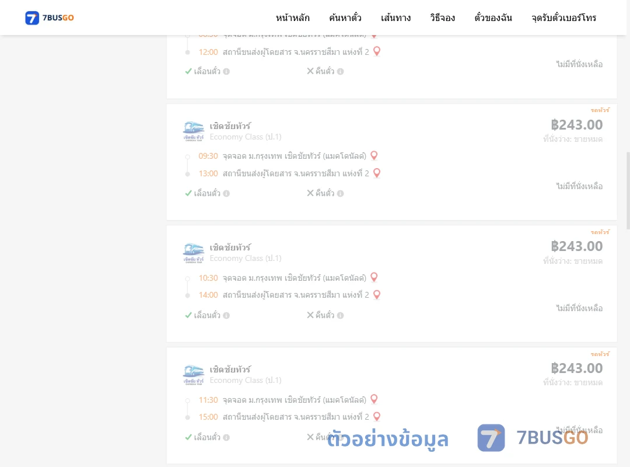
Task: Click ฿243.00 price on 11:30 trip
Action: (x=576, y=368)
